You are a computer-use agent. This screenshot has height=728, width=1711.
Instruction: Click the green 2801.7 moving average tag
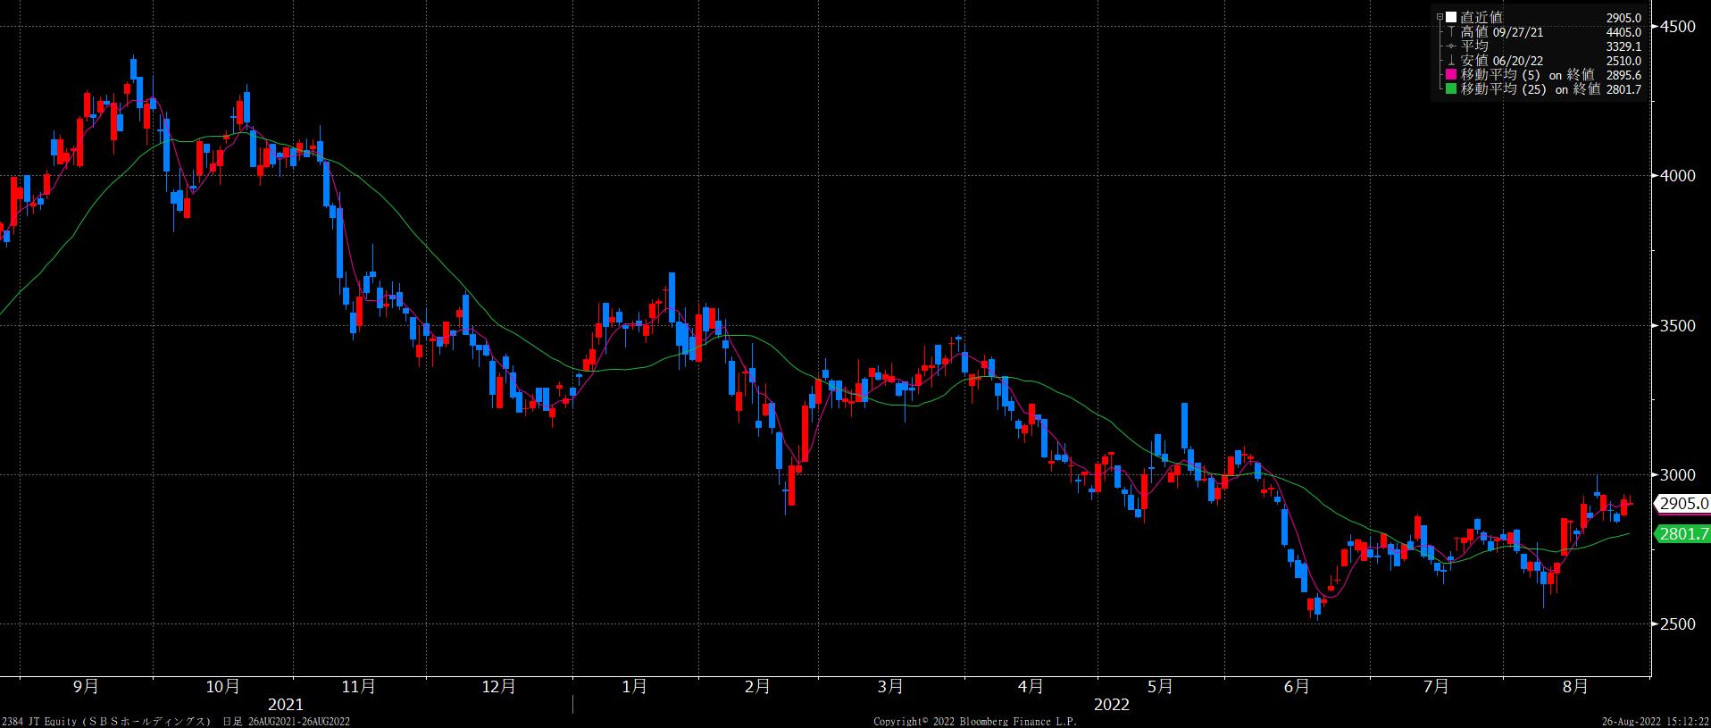(1682, 534)
